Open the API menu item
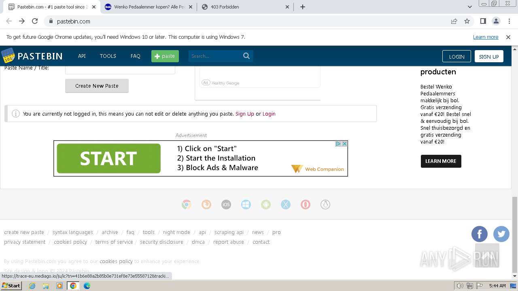Image resolution: width=518 pixels, height=291 pixels. pos(82,56)
